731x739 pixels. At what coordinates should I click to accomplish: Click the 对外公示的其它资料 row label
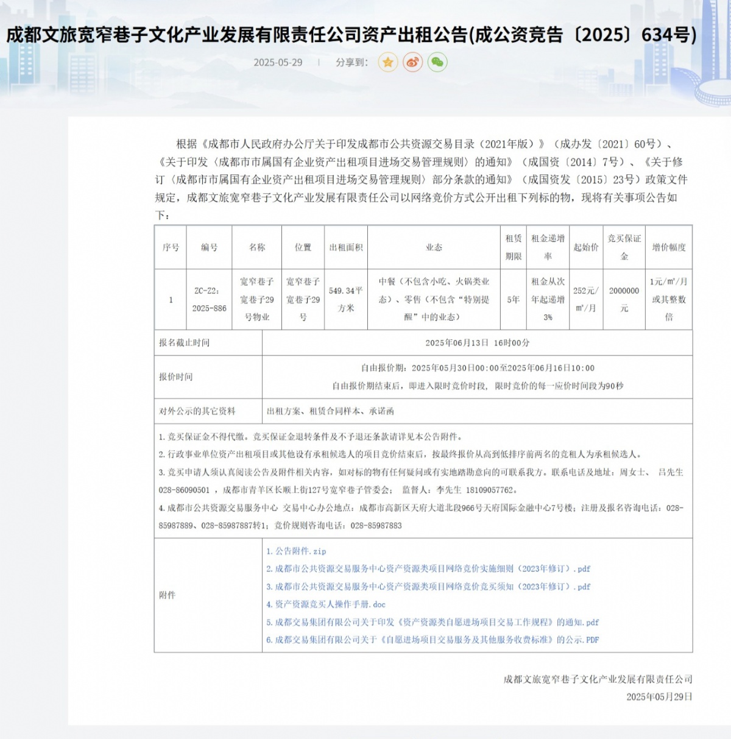pos(197,411)
